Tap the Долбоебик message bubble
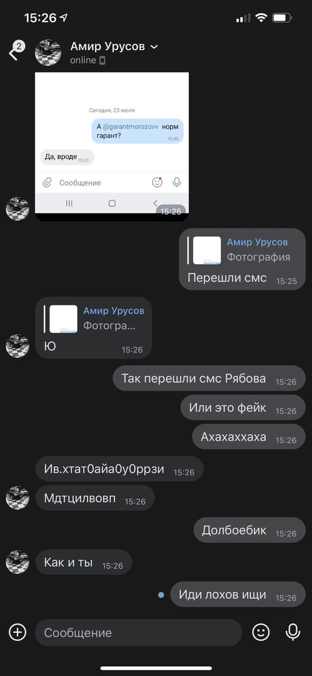This screenshot has width=312, height=676. tap(249, 530)
